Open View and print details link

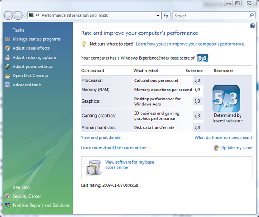(x=101, y=137)
